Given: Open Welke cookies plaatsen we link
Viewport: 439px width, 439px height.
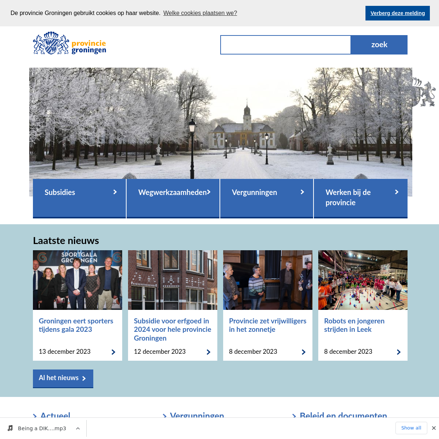Looking at the screenshot, I should click(200, 13).
